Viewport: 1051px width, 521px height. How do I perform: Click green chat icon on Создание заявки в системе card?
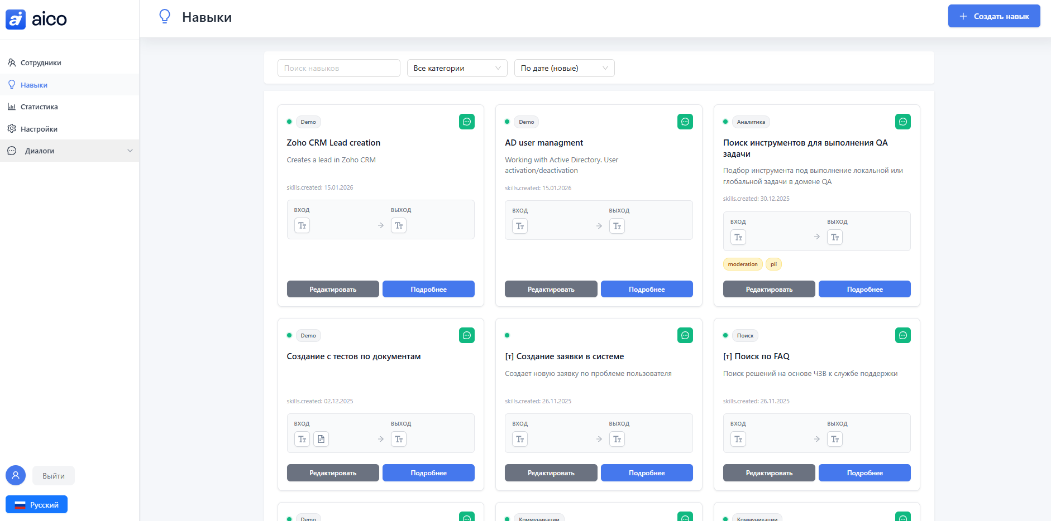tap(685, 335)
